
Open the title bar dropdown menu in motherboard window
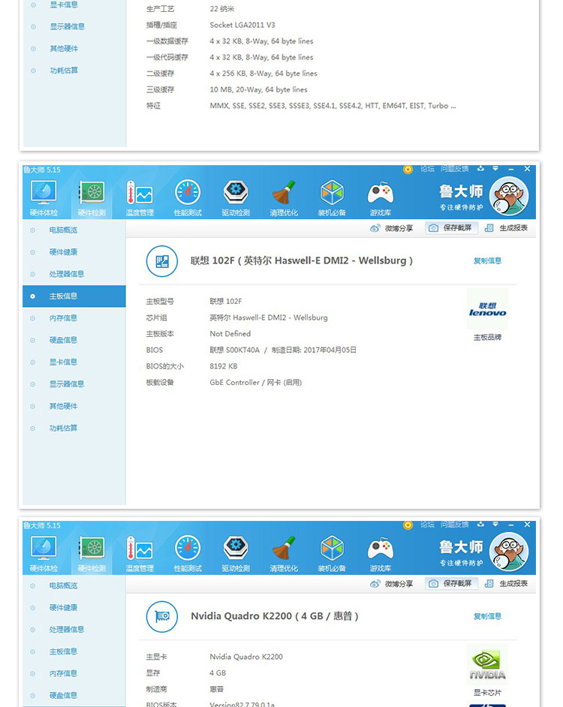pos(495,169)
